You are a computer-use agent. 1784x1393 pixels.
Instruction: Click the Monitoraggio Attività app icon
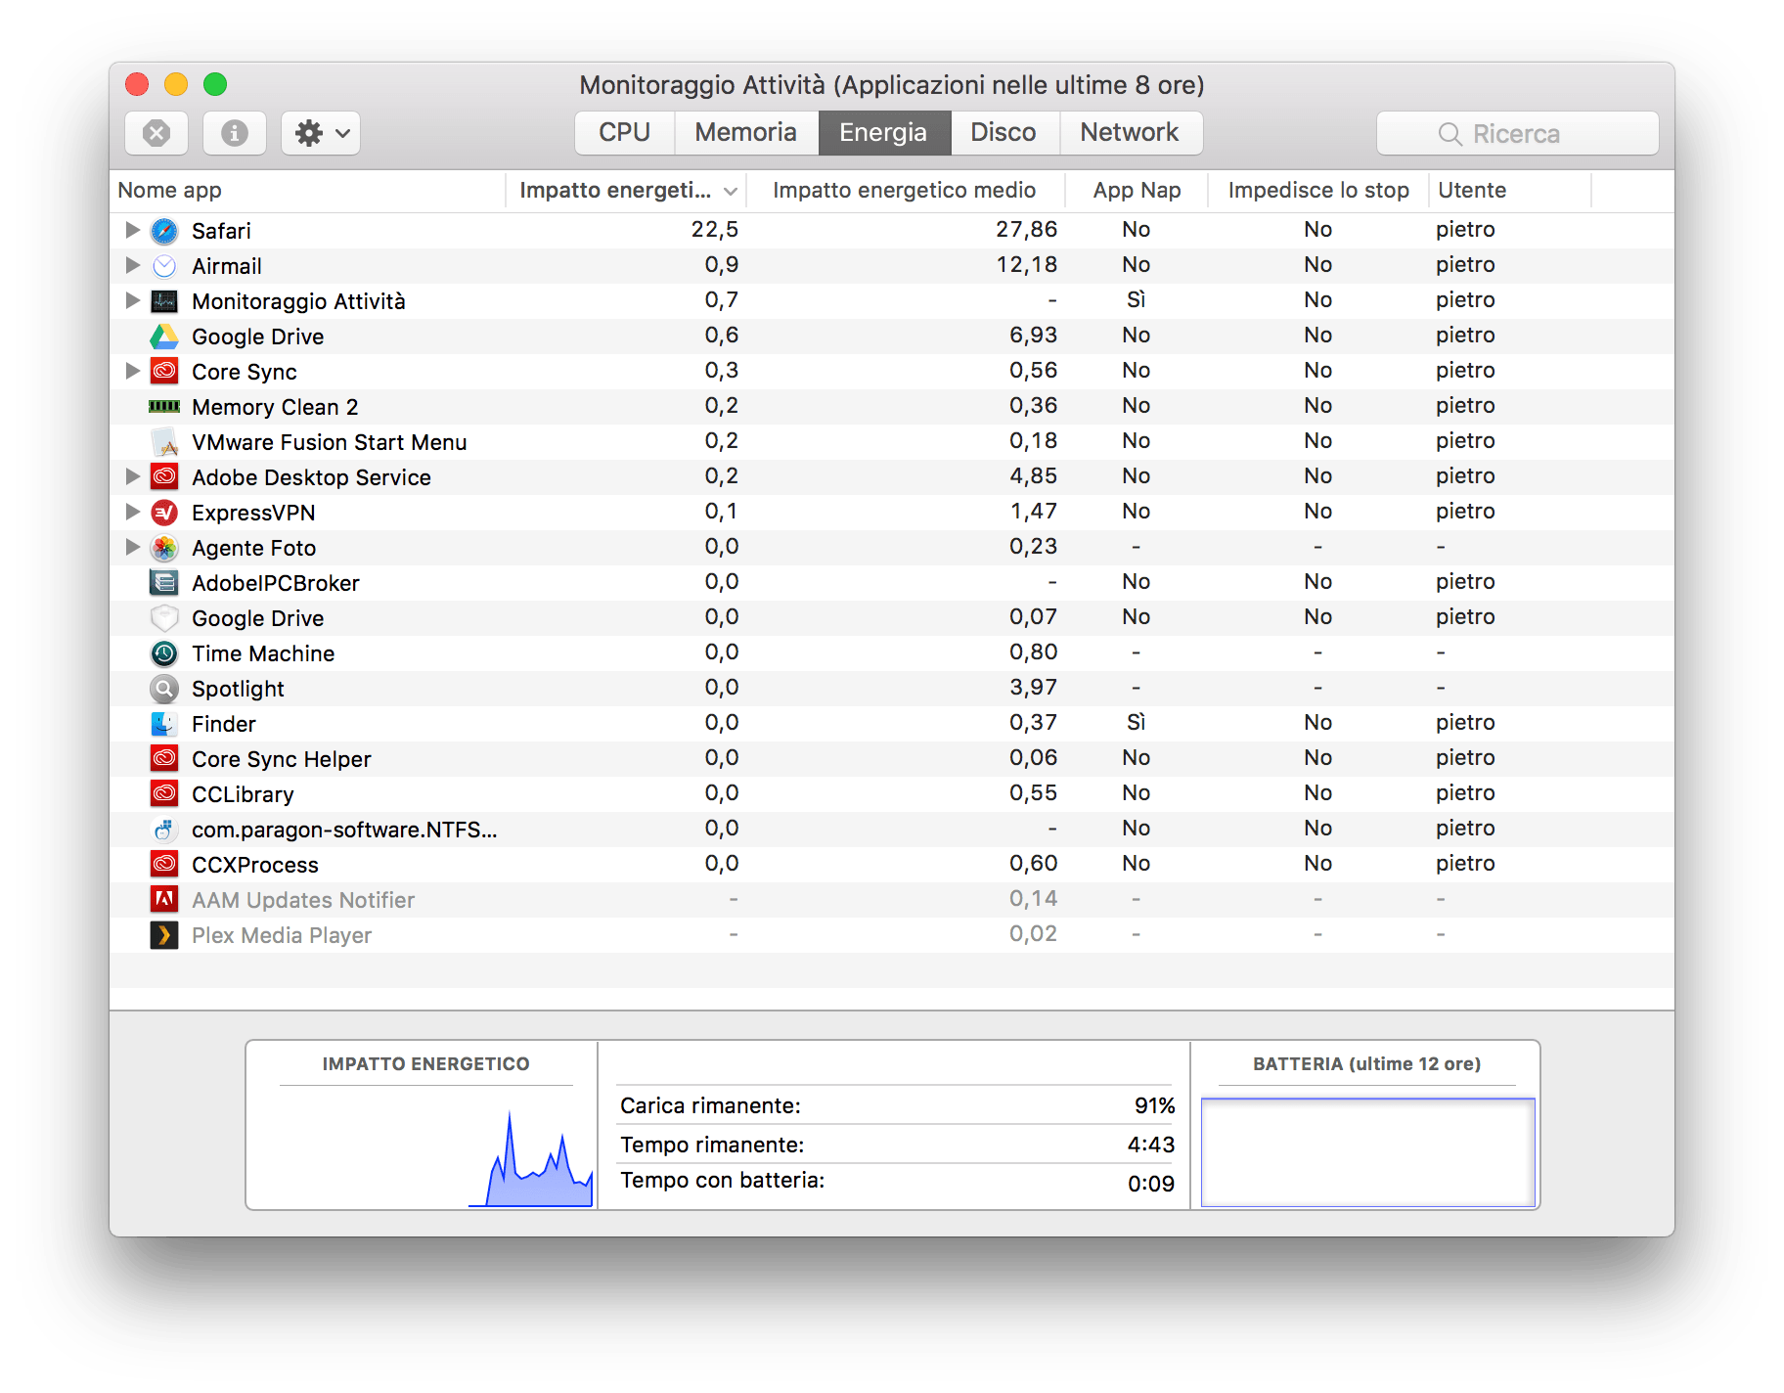tap(164, 301)
